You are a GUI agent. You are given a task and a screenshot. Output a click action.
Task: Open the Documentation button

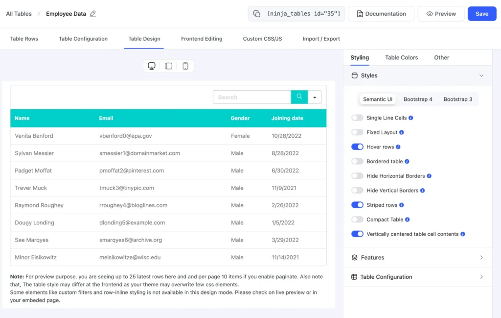pos(381,14)
